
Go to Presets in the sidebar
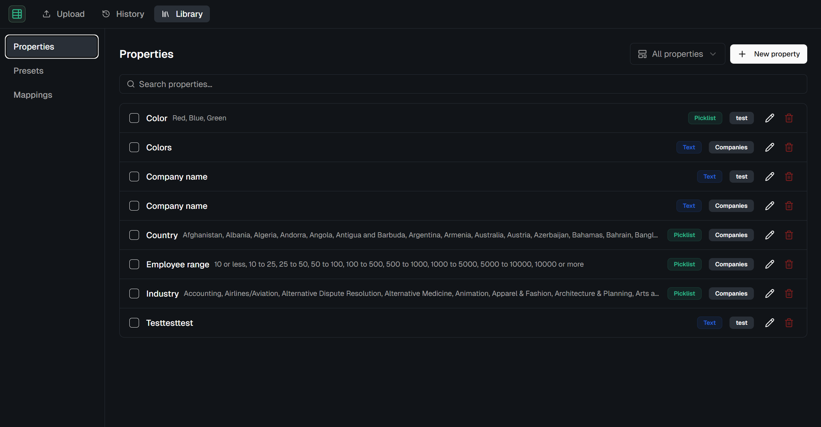(x=29, y=71)
